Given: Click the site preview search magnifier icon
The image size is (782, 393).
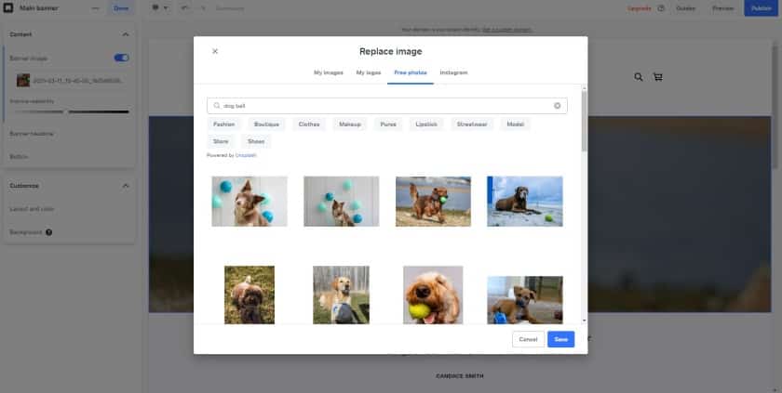Looking at the screenshot, I should point(639,77).
